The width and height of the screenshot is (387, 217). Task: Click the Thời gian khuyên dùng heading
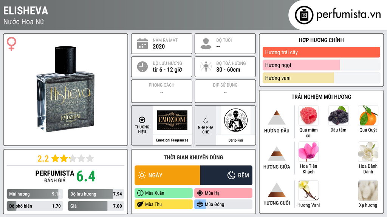point(193,157)
